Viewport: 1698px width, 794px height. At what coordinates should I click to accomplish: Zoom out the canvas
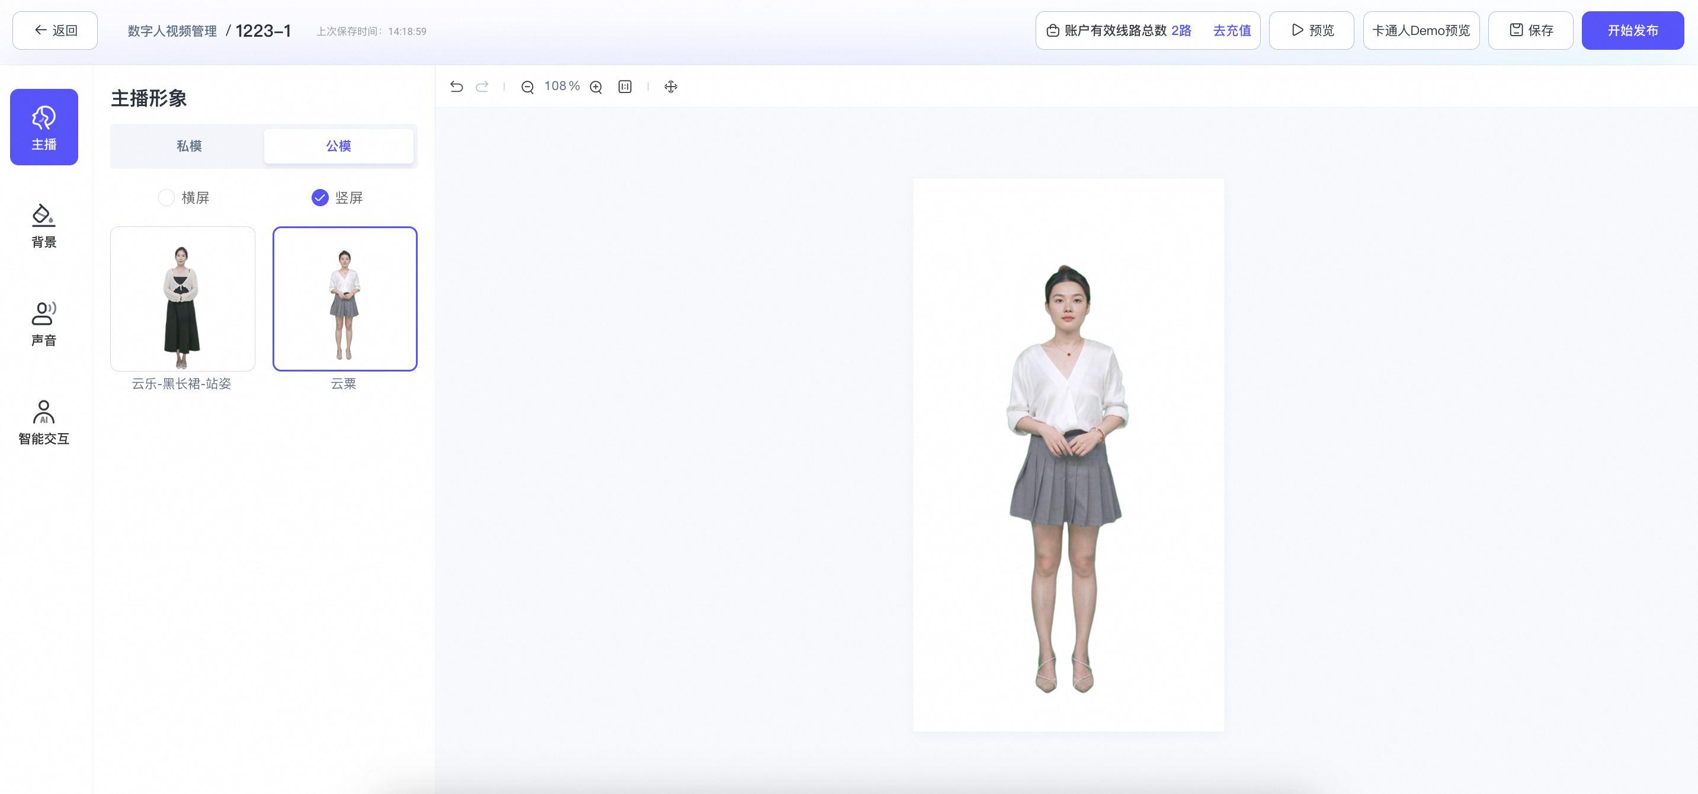(527, 87)
